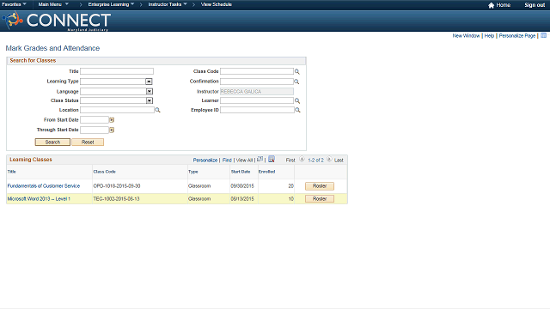Screen dimensions: 550x309
Task: Open From Start Date calendar picker
Action: pos(112,120)
